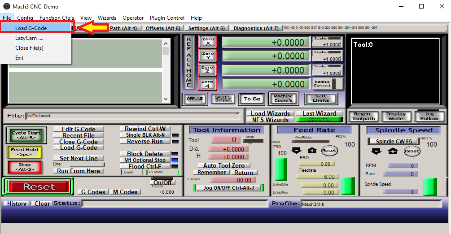Click the Zero X button
This screenshot has width=451, height=234.
(x=208, y=42)
